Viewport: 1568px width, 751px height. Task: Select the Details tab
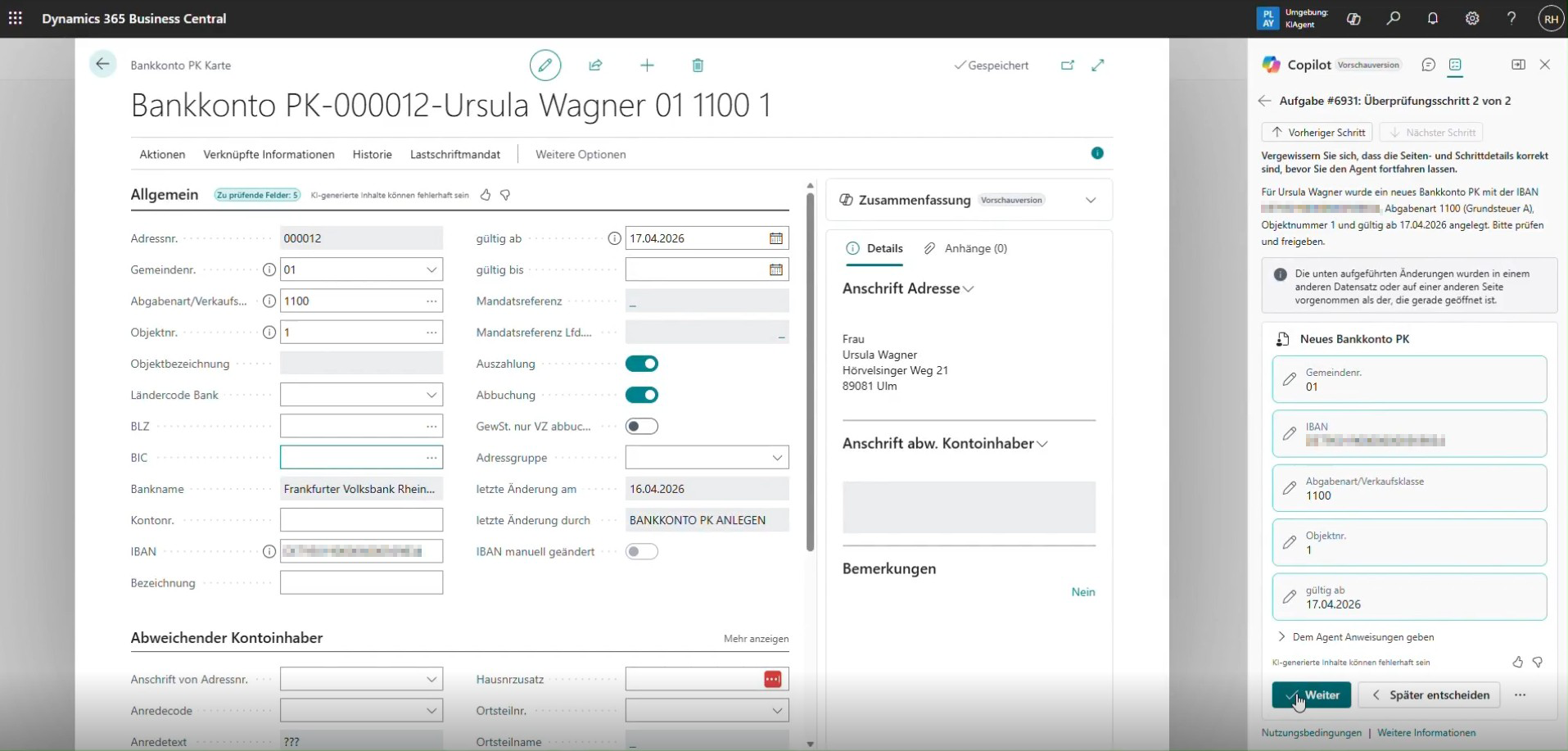pyautogui.click(x=874, y=248)
